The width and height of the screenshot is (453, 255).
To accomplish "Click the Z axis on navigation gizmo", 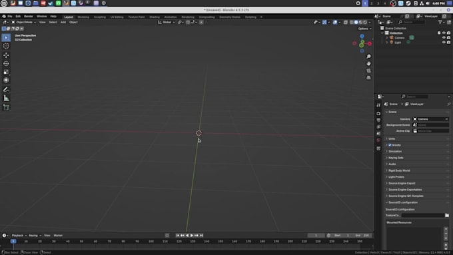I will coord(362,37).
